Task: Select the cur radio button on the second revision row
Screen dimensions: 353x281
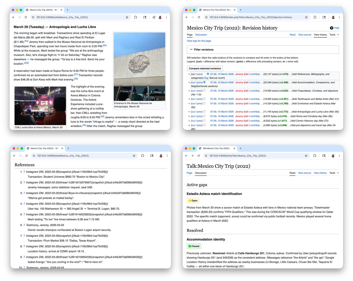Action: tap(204, 82)
